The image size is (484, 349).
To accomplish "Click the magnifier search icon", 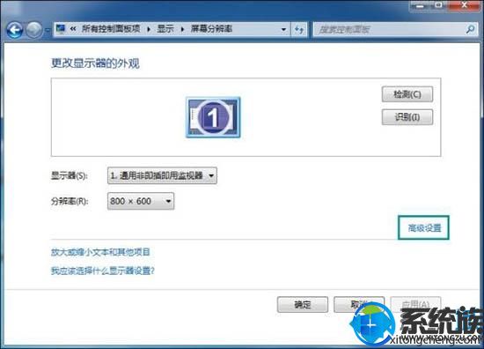I will (471, 30).
